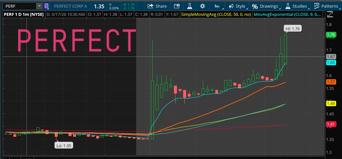
Task: Open the news and alerts icon
Action: [177, 6]
